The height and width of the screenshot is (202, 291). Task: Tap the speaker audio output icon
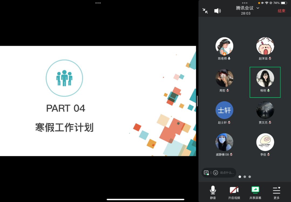217,11
